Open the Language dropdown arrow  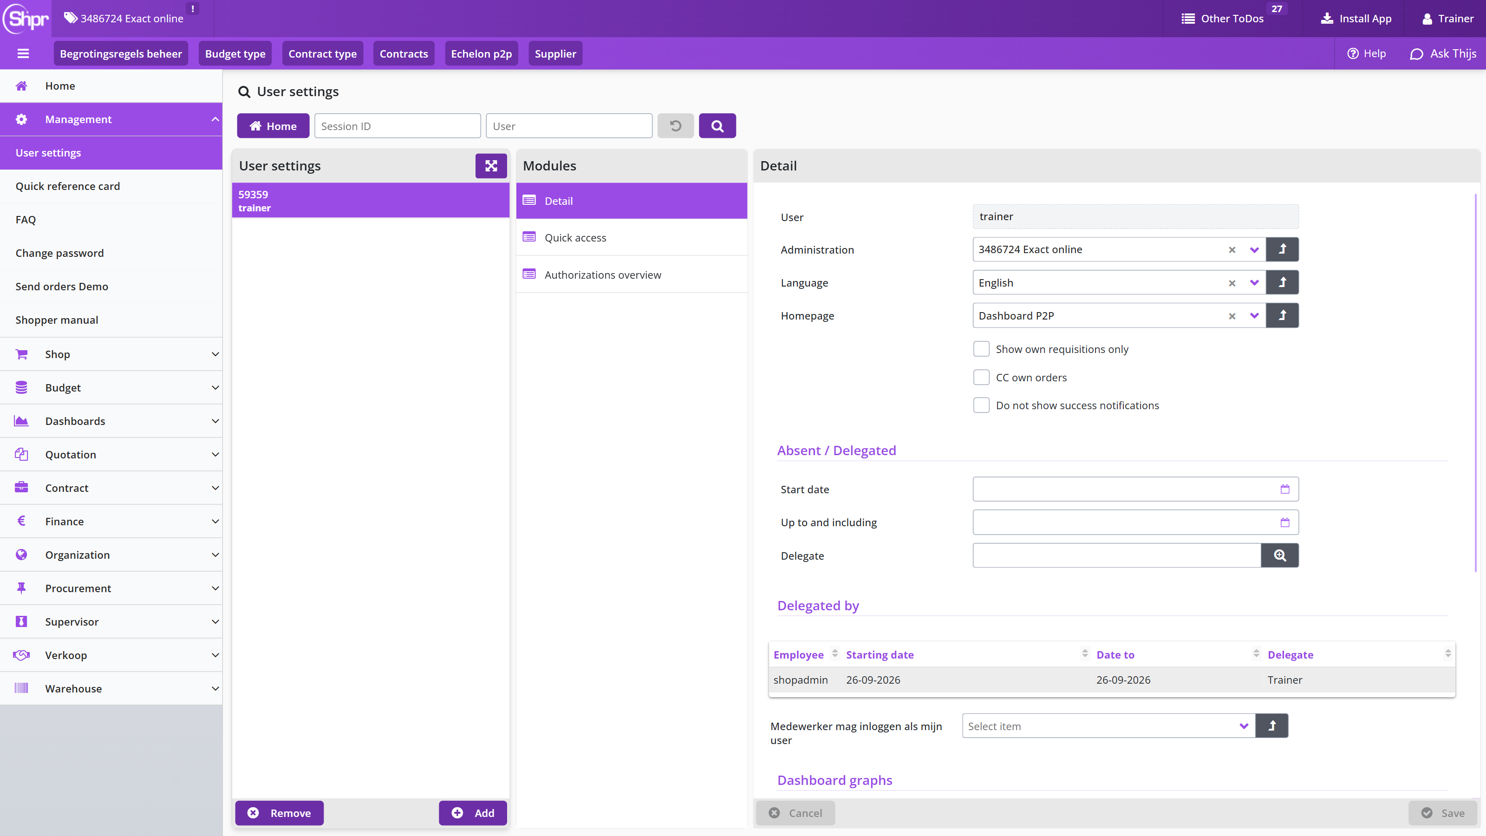[x=1254, y=283]
